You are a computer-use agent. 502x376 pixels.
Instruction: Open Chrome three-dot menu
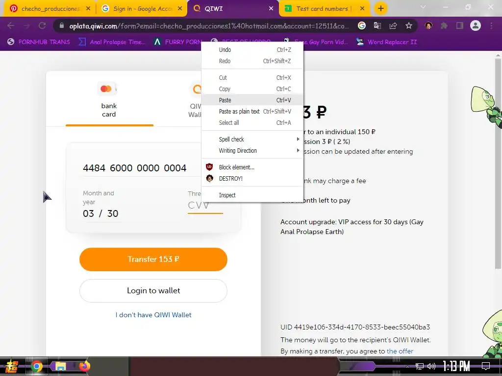(491, 25)
